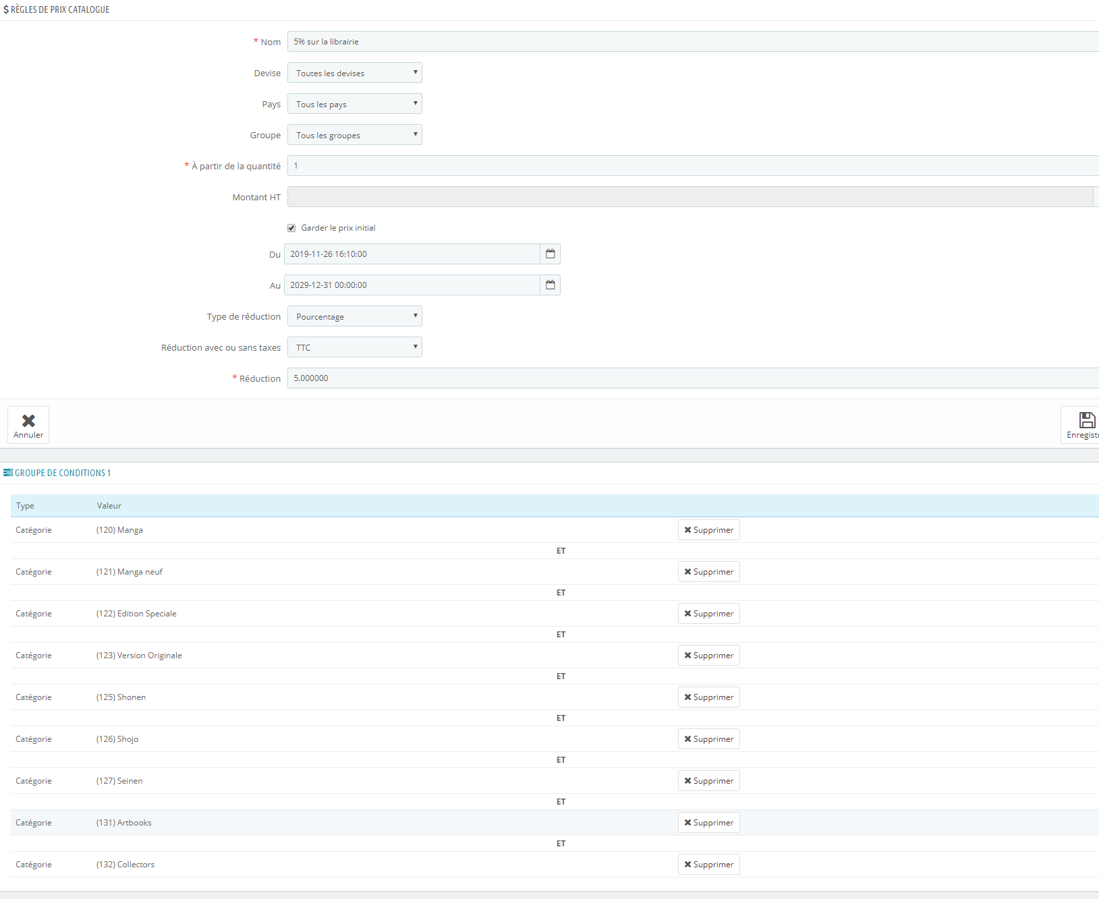Delete the Seinen category condition

point(709,781)
